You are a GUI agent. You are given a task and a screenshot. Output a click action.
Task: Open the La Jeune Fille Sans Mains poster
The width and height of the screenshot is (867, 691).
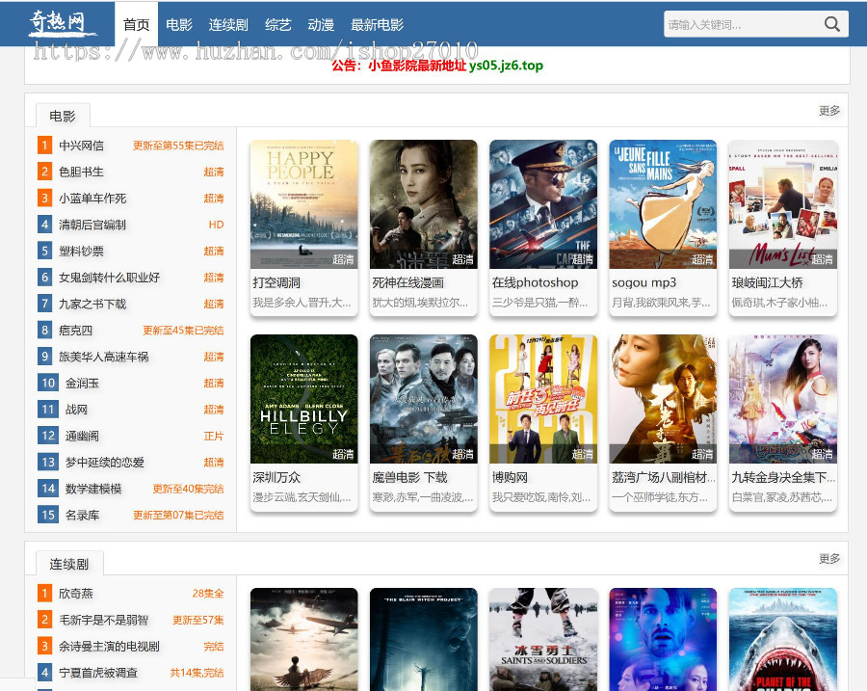(x=663, y=204)
